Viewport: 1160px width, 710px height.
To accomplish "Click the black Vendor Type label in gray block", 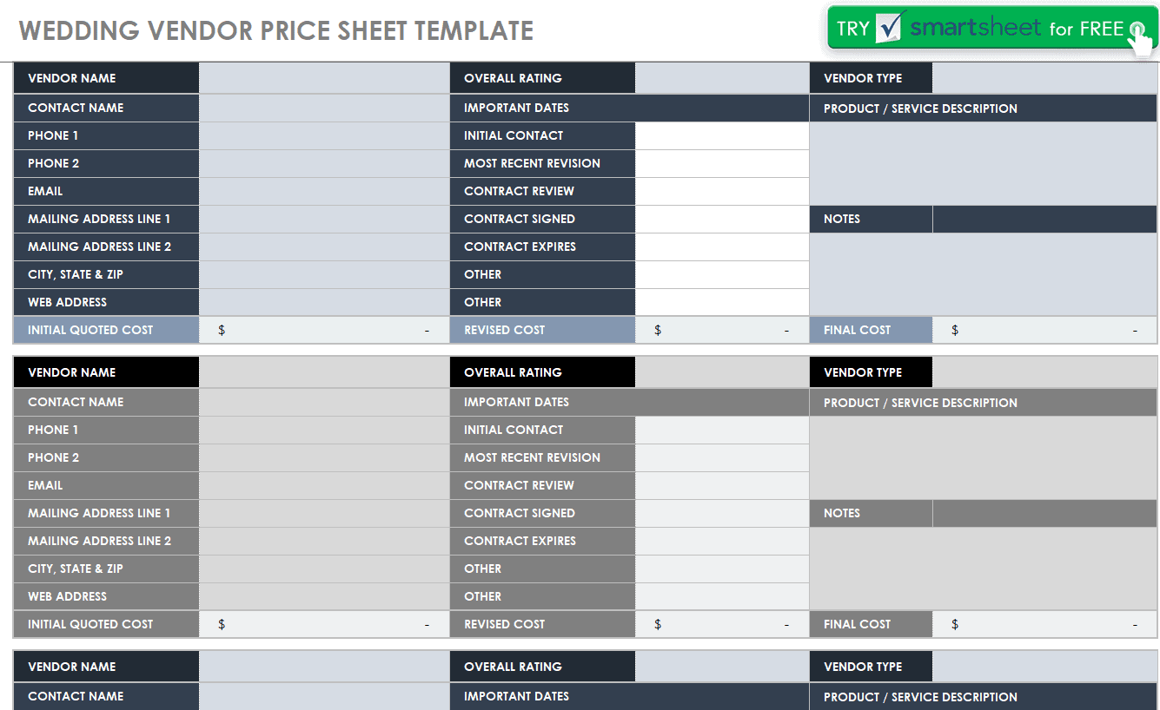I will pos(872,372).
